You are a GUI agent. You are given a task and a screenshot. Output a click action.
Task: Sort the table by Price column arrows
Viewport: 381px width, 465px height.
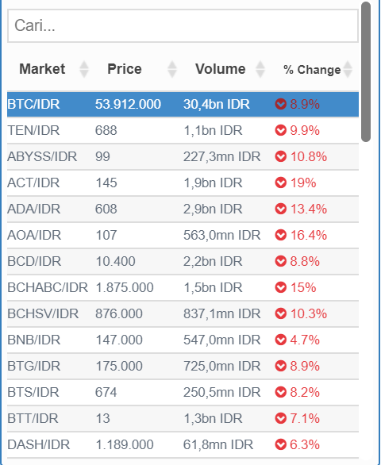172,69
